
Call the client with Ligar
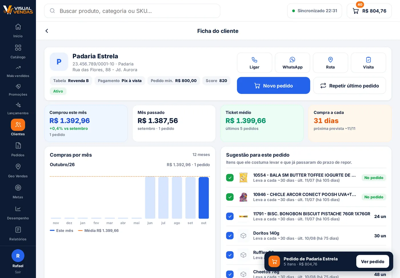point(254,63)
